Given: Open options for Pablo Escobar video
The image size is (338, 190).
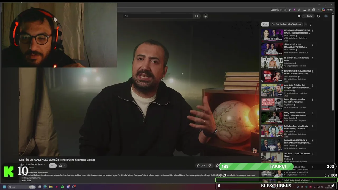Looking at the screenshot, I should 313,126.
